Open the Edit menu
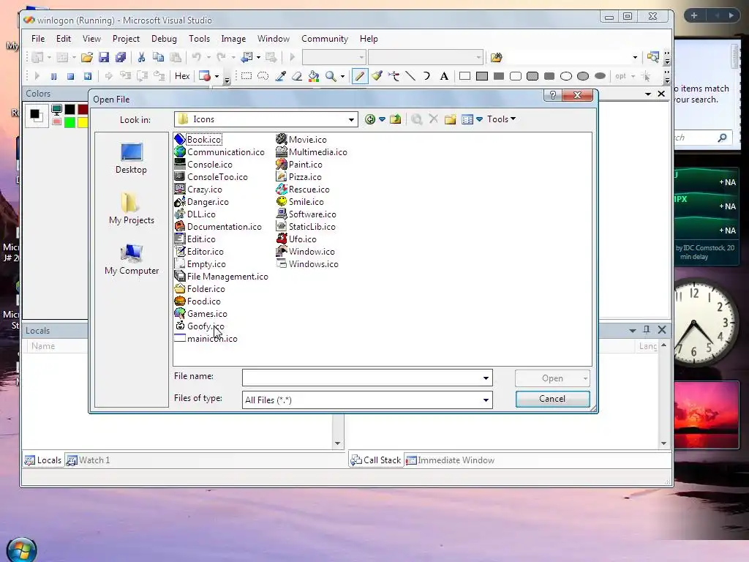This screenshot has width=749, height=562. pyautogui.click(x=64, y=39)
